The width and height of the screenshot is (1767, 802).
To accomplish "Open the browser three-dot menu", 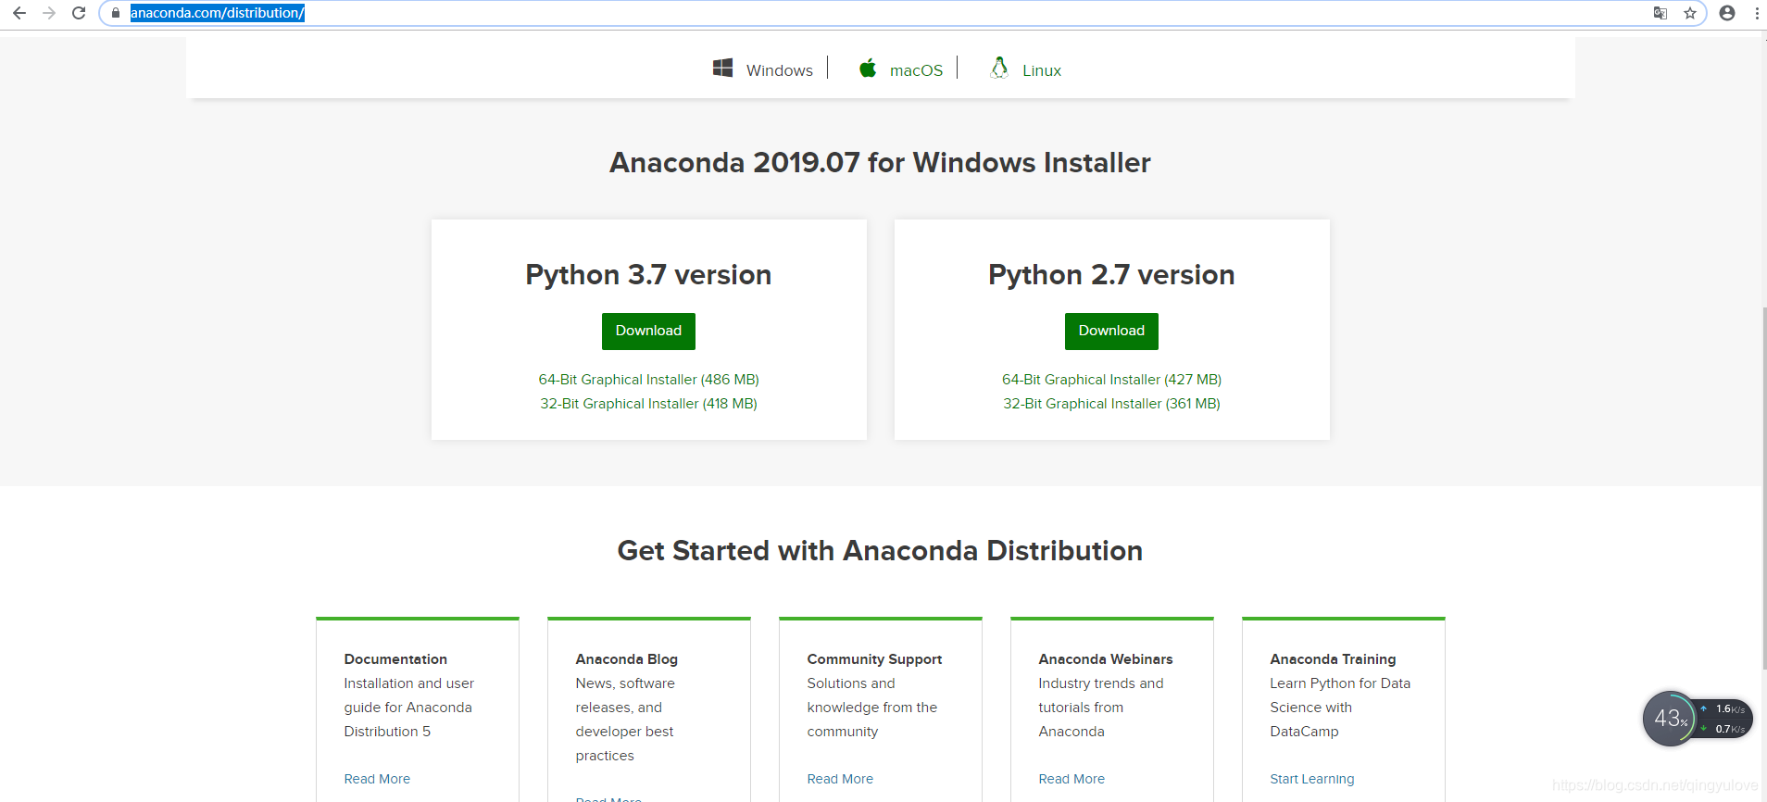I will click(1757, 13).
